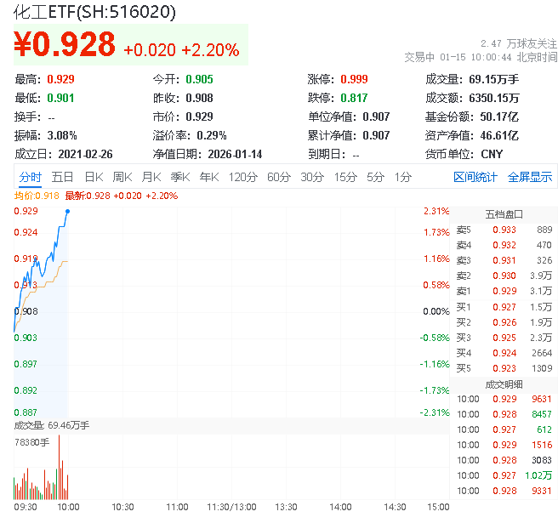Select the 15分 interval tab

344,177
